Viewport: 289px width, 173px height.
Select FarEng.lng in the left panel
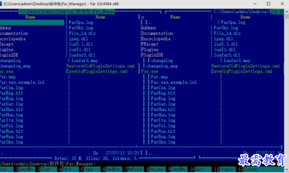[x=11, y=99]
